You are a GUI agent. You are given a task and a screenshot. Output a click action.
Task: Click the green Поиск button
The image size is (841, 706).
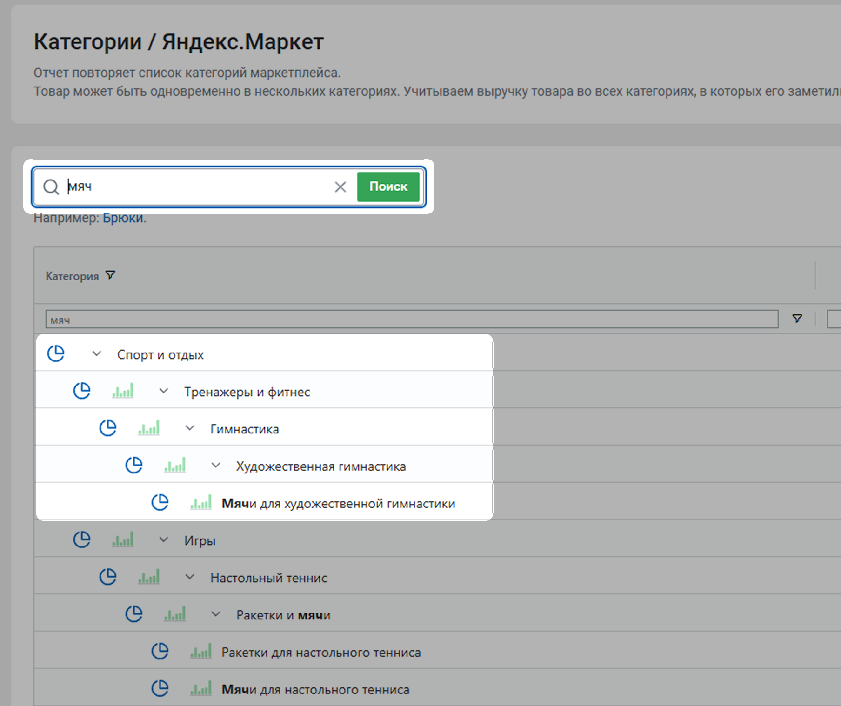(x=388, y=186)
